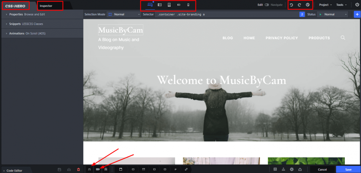
Task: Click the red trash delete icon
Action: click(x=78, y=169)
